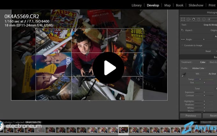Screen dimensions: 217x136
Task: Pick the Straighten level tool beside Angle
Action: [x=183, y=39]
